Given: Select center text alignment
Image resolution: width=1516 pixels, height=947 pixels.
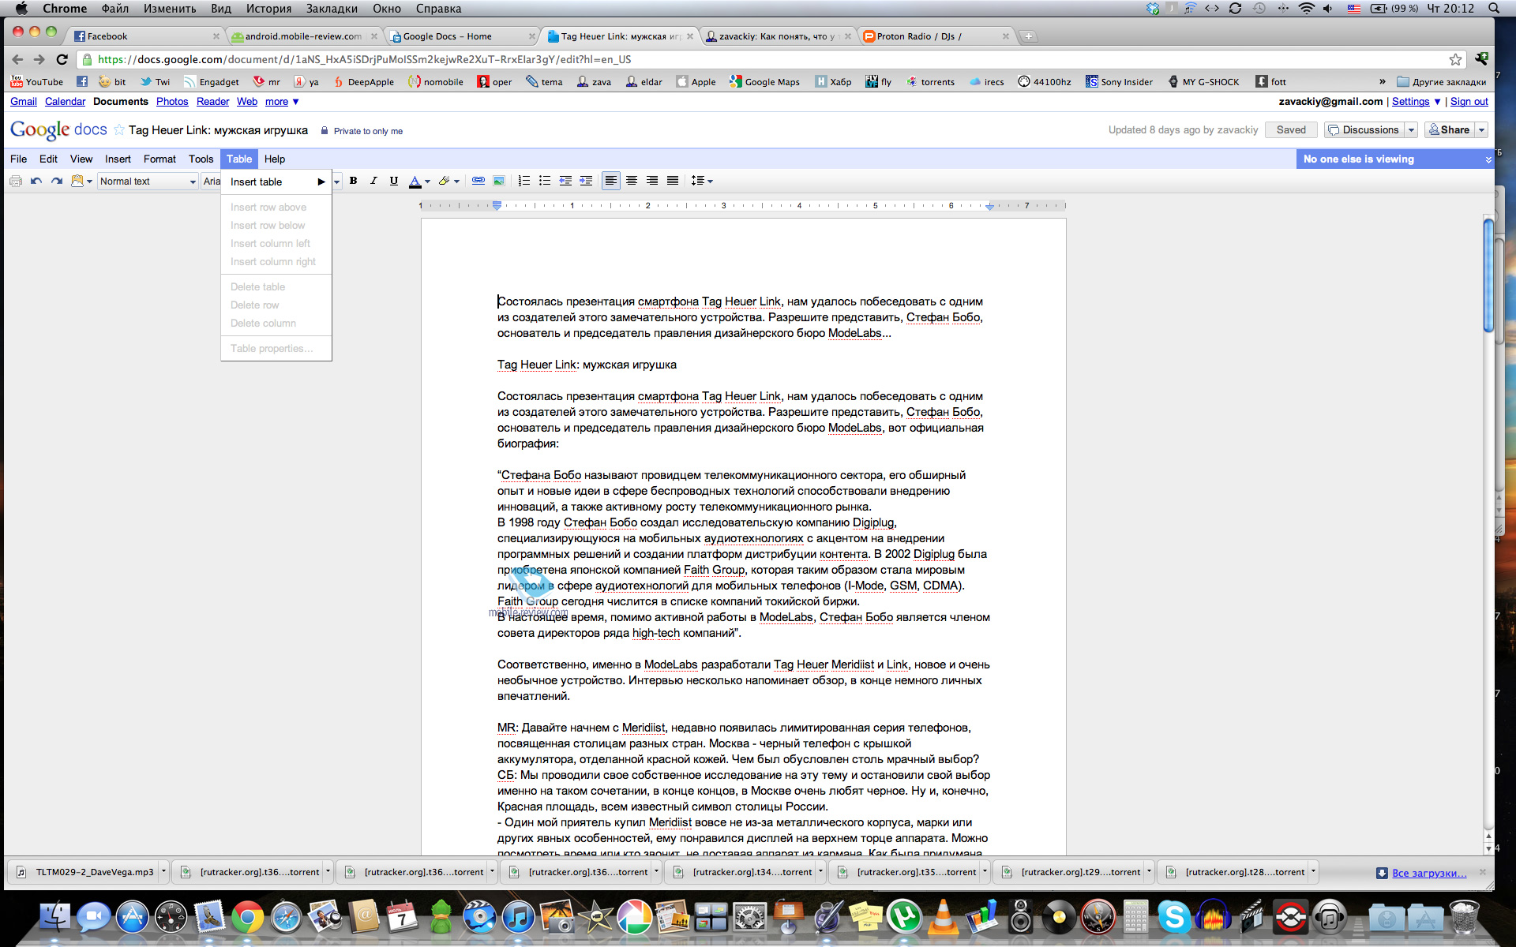Looking at the screenshot, I should click(632, 182).
